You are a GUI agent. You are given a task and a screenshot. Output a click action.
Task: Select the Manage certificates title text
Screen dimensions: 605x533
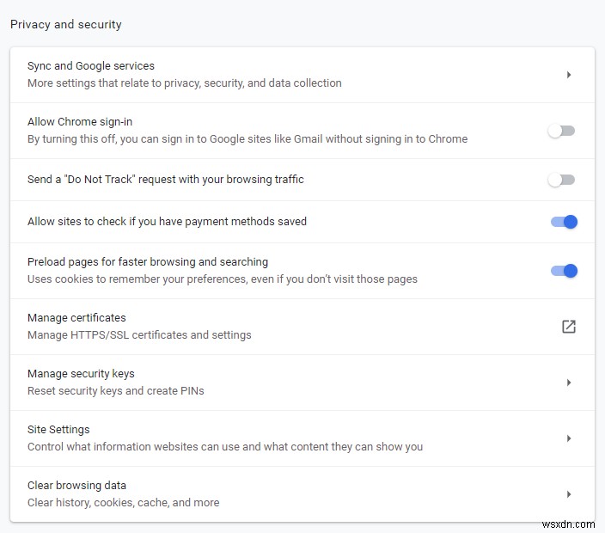(x=76, y=317)
